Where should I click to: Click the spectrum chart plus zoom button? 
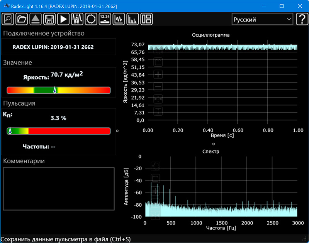[156, 191]
